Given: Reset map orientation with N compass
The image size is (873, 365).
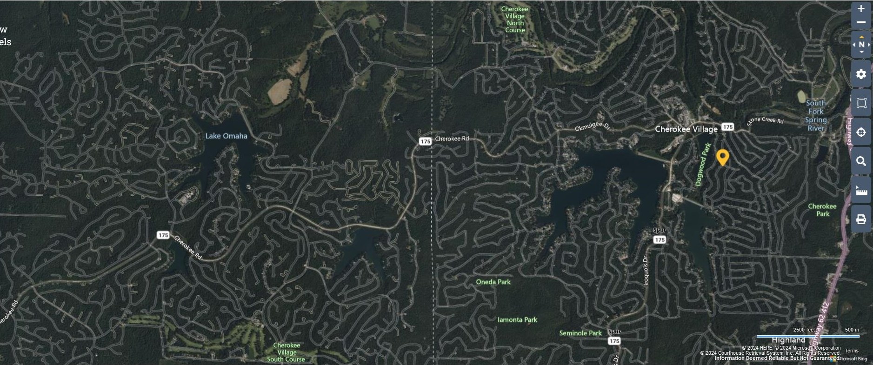Looking at the screenshot, I should (x=861, y=45).
